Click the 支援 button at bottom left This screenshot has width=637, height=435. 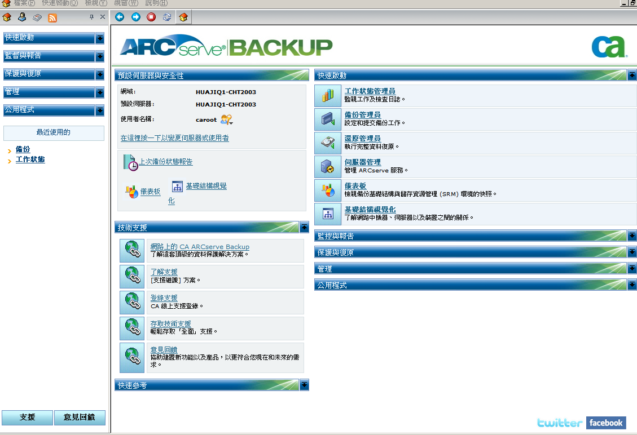coord(27,418)
